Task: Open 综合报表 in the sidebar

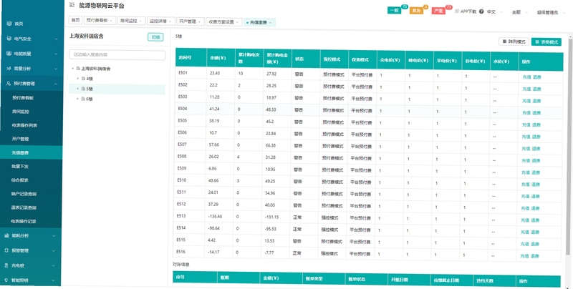Action: coord(20,180)
